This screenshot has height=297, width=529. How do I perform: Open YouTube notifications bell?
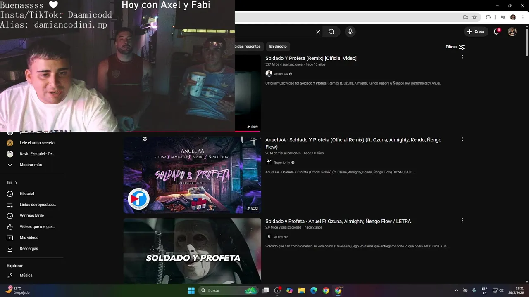pos(497,32)
